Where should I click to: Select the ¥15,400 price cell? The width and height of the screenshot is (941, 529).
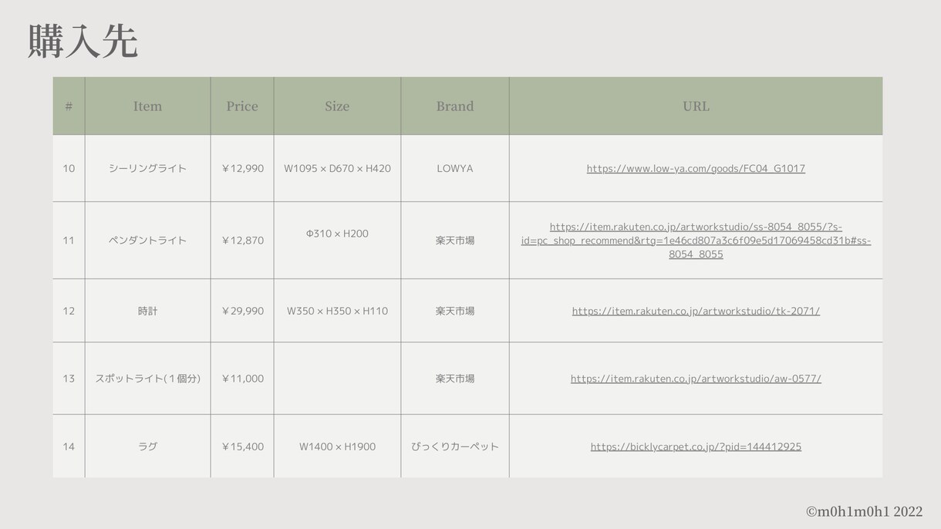click(242, 446)
